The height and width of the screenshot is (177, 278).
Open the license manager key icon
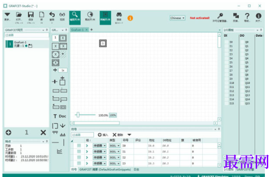click(220, 16)
